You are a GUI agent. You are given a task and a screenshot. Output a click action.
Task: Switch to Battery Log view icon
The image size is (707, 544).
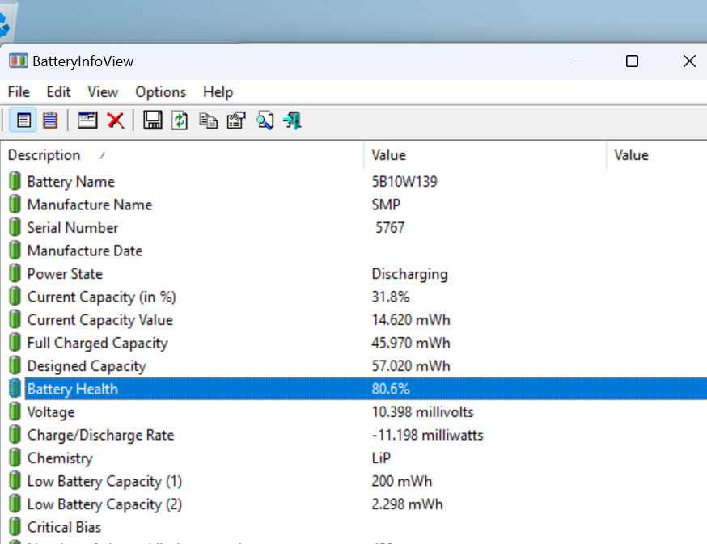(50, 120)
